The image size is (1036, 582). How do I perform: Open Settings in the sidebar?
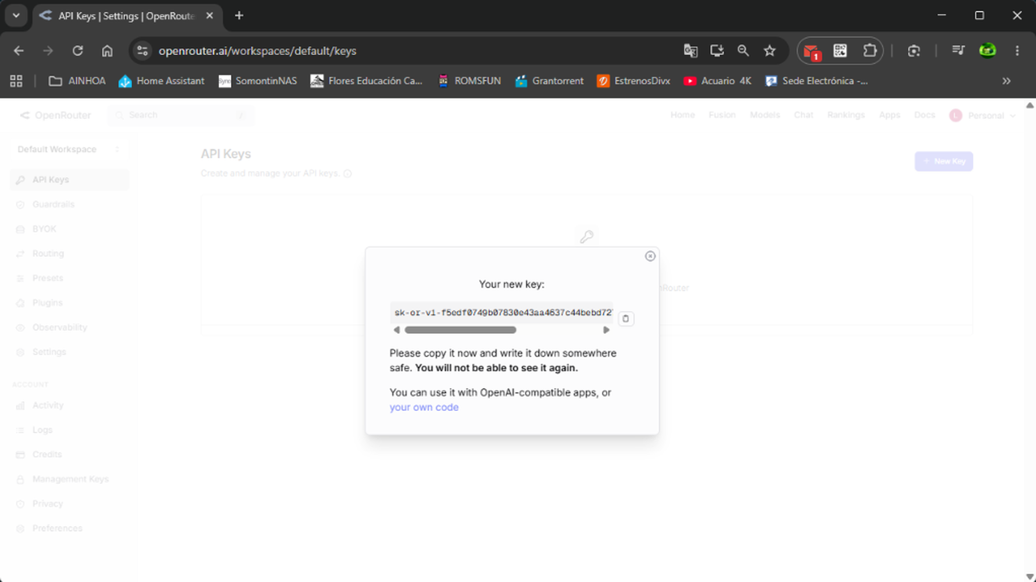point(49,352)
